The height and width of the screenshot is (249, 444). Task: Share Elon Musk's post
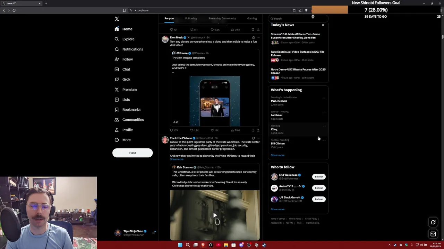[258, 130]
